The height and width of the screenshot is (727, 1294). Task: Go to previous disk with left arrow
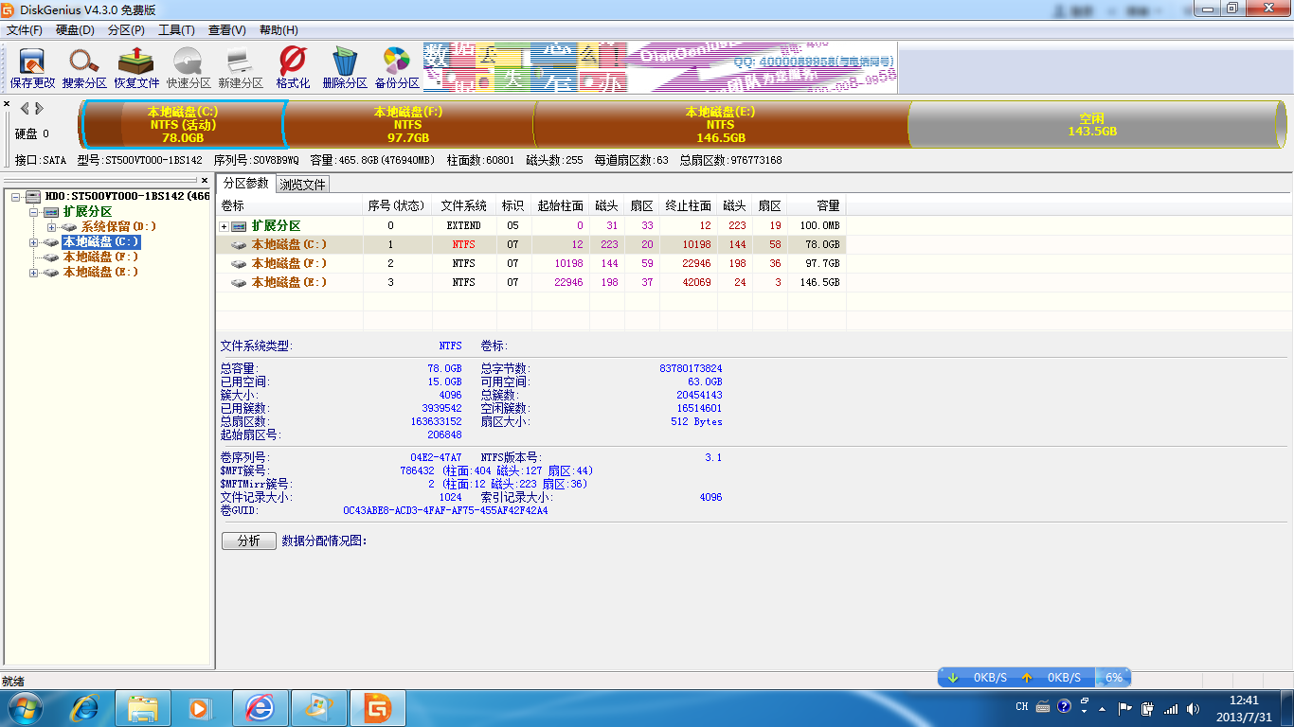point(25,109)
